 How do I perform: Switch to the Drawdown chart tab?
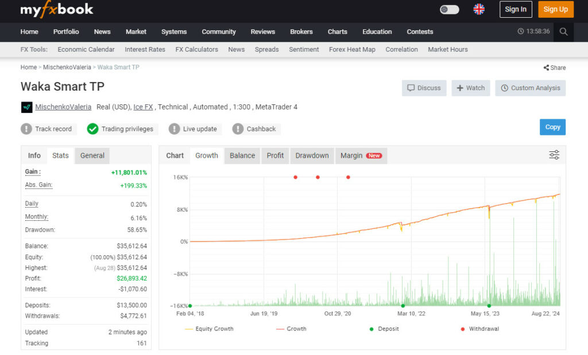pyautogui.click(x=312, y=155)
